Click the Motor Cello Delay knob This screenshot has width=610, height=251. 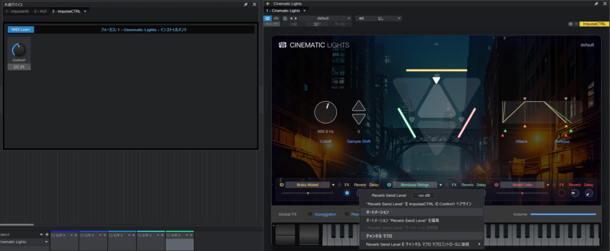[x=589, y=193]
